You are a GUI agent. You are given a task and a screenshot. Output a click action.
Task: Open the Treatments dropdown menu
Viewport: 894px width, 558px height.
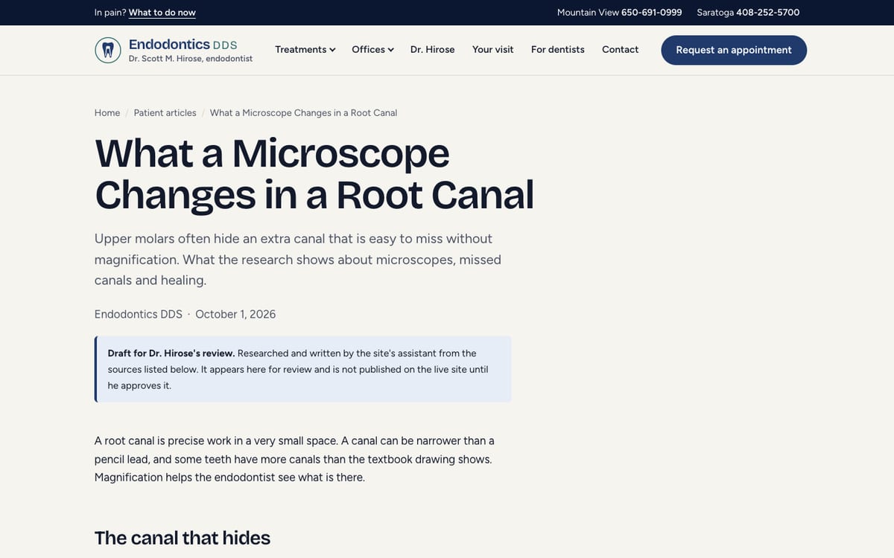coord(305,50)
